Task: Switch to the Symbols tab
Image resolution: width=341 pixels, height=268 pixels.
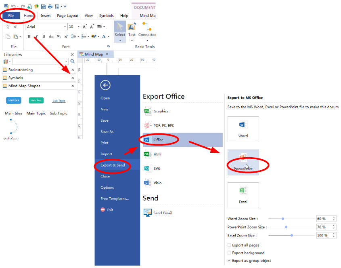Action: point(107,16)
